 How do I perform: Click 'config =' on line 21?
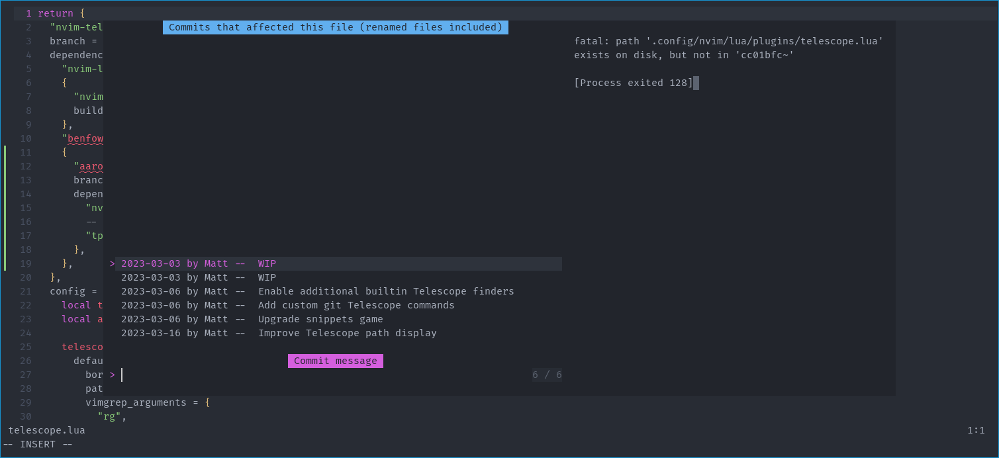[x=73, y=291]
